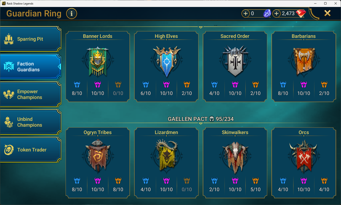Collapse the top alliance section arrow
The height and width of the screenshot is (205, 341).
coord(201,27)
